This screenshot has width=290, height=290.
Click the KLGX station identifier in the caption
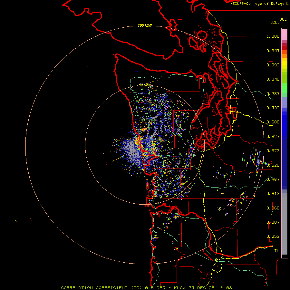(179, 288)
